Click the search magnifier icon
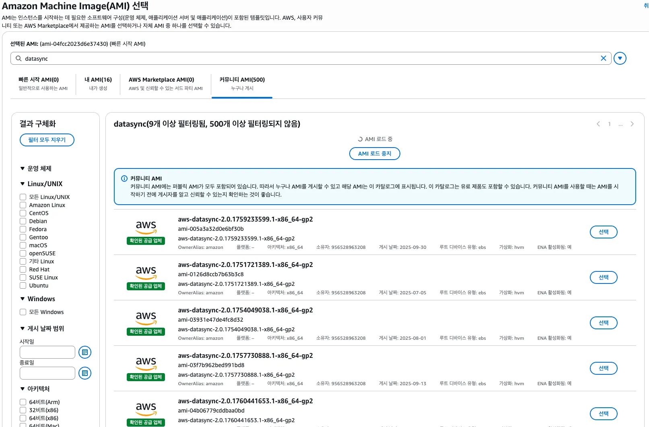Viewport: 649px width, 427px height. tap(19, 58)
